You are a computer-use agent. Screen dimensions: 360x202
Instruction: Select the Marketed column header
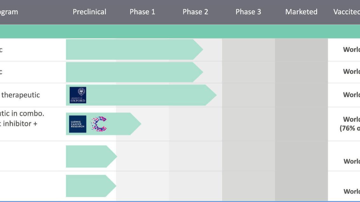tap(301, 12)
